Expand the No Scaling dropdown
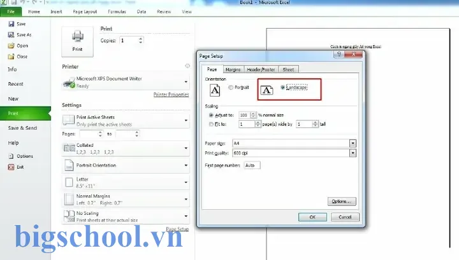The height and width of the screenshot is (260, 459). point(186,216)
